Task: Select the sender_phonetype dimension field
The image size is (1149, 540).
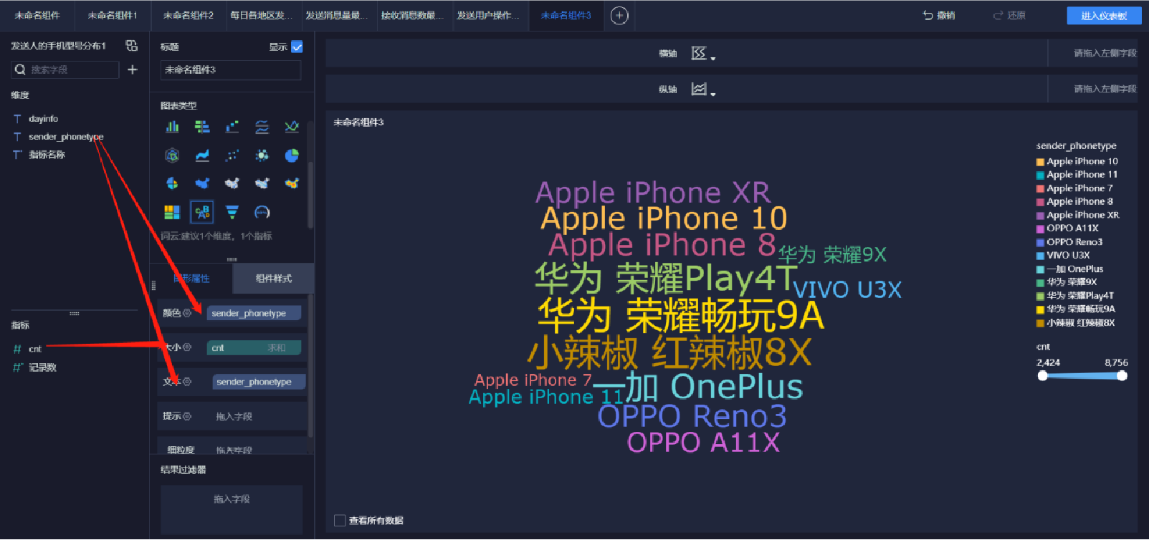Action: (x=66, y=137)
